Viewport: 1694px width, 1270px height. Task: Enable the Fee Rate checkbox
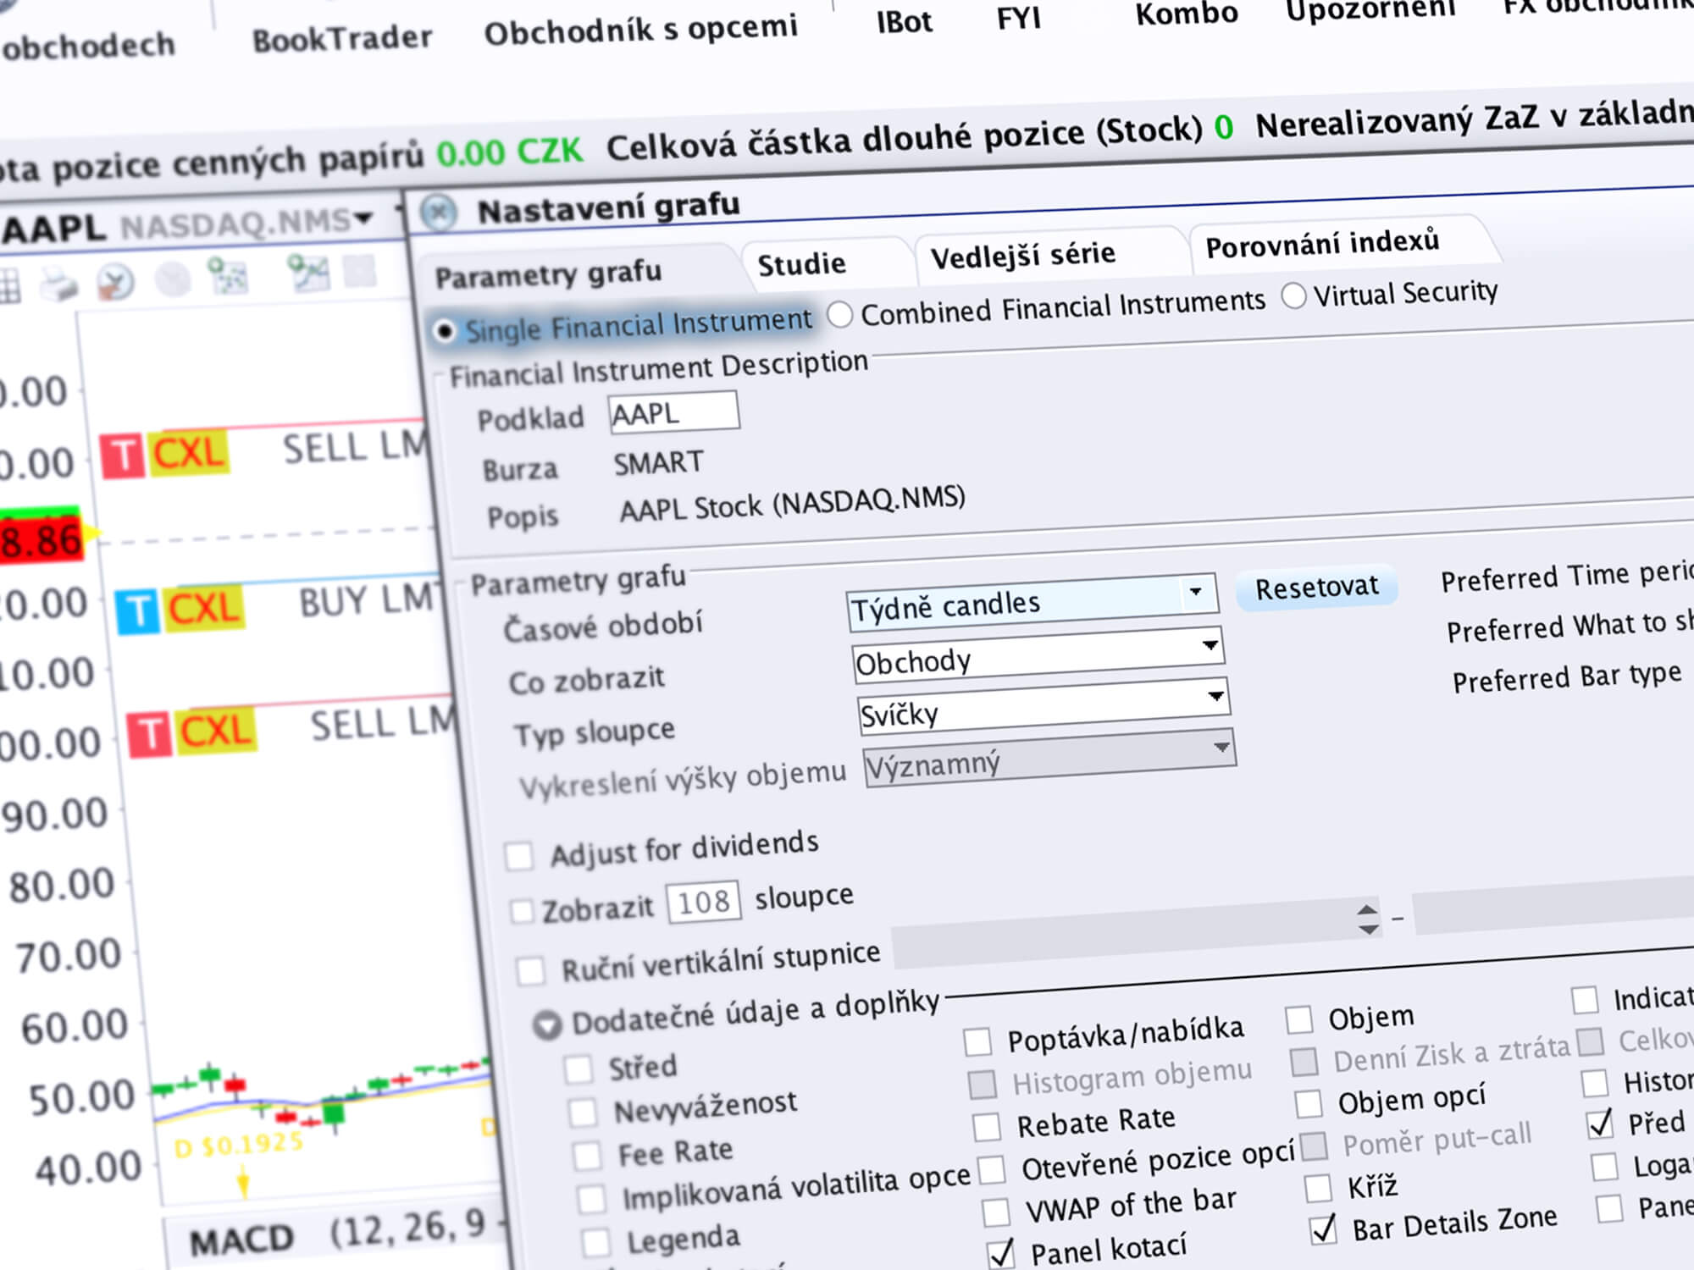pos(588,1155)
